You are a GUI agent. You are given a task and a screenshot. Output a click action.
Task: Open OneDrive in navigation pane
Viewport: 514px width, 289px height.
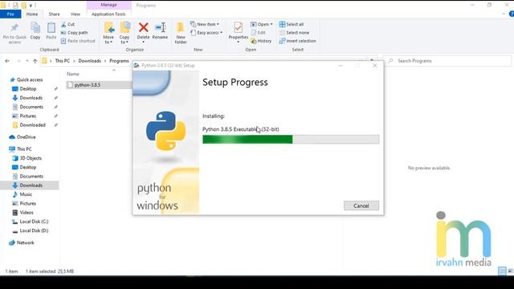coord(26,137)
